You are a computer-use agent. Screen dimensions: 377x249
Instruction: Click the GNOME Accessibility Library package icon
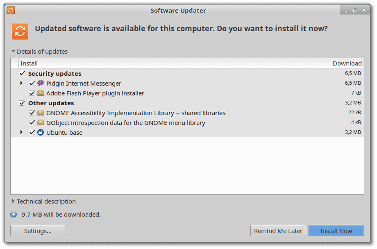coord(41,113)
